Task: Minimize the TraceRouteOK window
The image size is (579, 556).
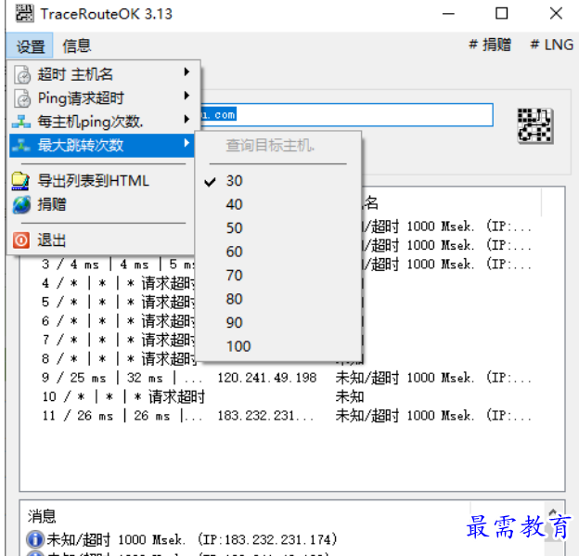Action: (448, 14)
